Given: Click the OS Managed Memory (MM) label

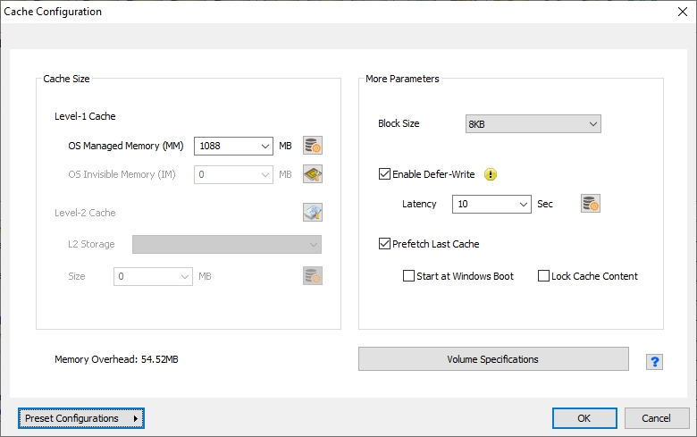Looking at the screenshot, I should [x=126, y=146].
